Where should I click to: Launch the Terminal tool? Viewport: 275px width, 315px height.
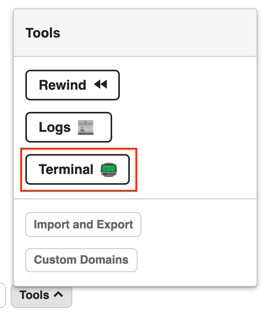pyautogui.click(x=77, y=169)
